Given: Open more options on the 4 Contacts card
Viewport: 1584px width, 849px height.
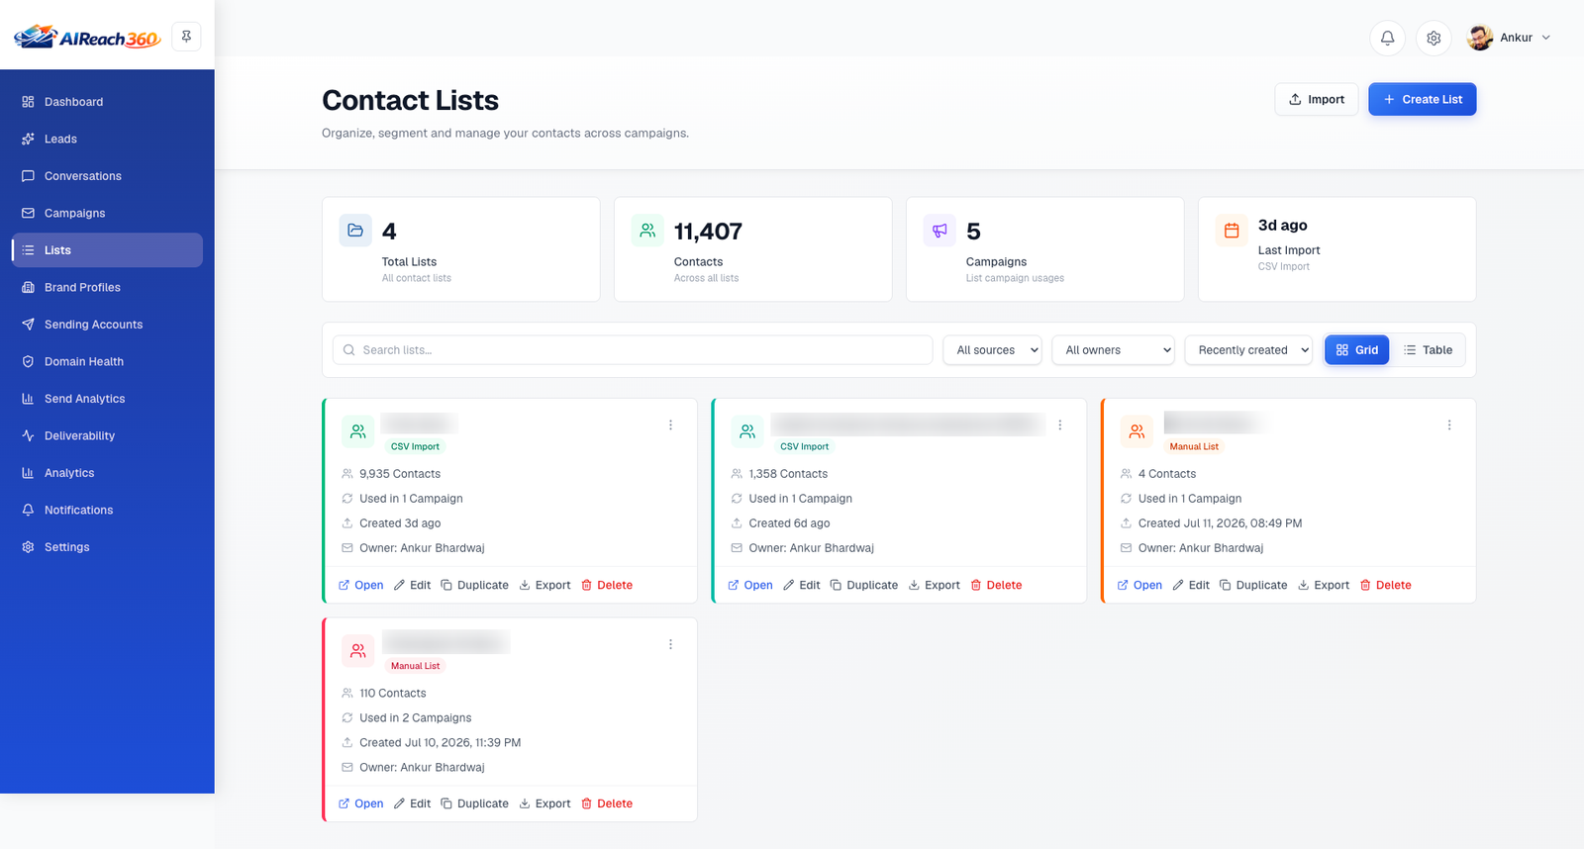Looking at the screenshot, I should (x=1449, y=424).
